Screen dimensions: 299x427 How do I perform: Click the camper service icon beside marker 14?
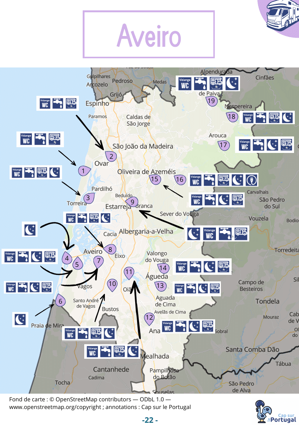223,267
